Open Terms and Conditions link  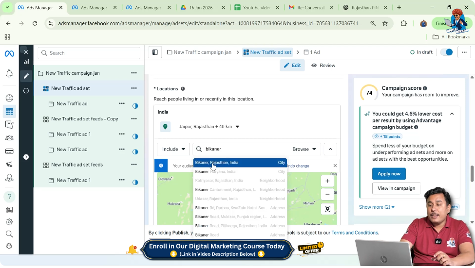click(x=355, y=233)
